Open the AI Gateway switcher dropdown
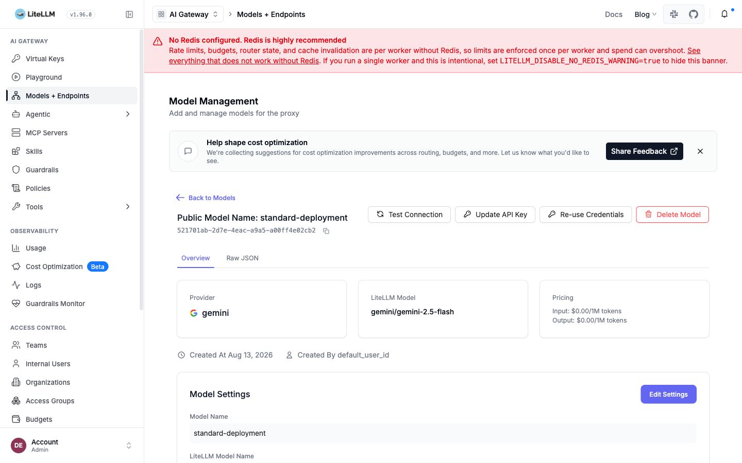This screenshot has width=742, height=463. [188, 14]
